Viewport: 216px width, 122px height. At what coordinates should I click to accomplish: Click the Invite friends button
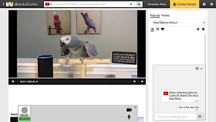point(185,4)
